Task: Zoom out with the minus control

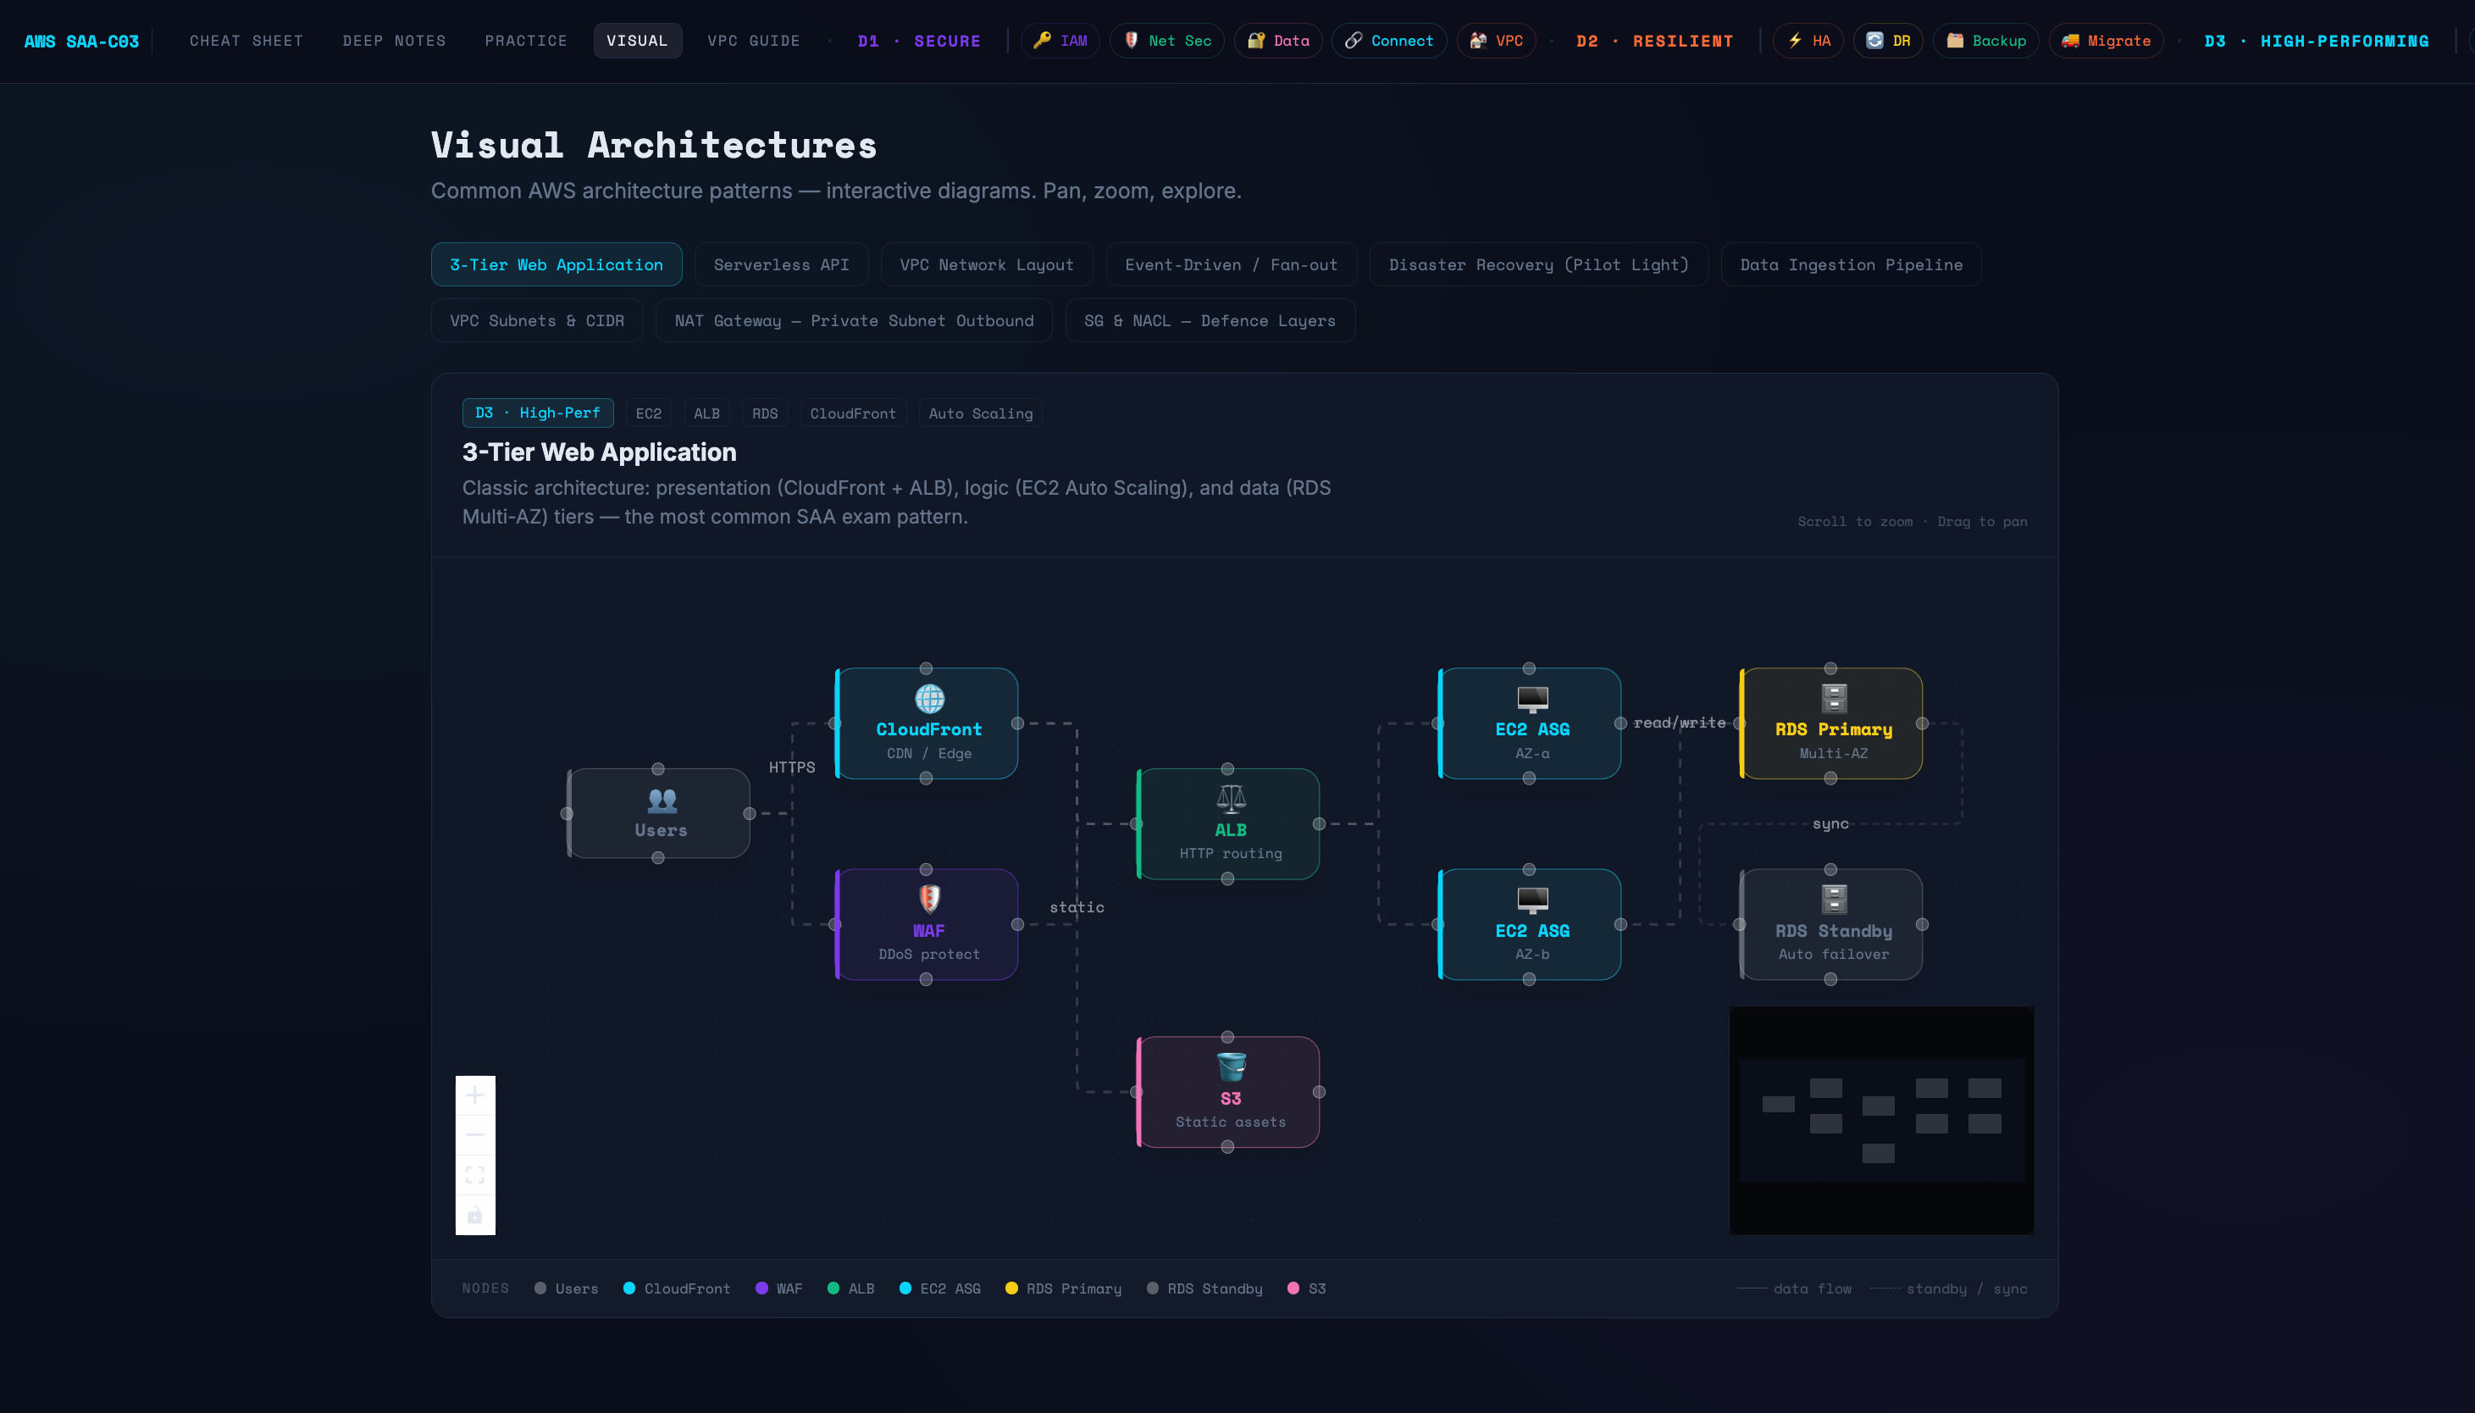Action: coord(474,1135)
